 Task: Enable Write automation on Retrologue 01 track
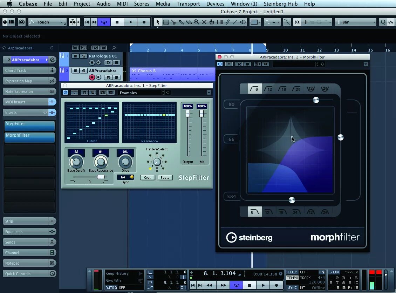pyautogui.click(x=116, y=63)
